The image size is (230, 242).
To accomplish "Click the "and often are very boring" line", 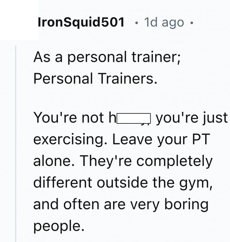I will point(120,204).
